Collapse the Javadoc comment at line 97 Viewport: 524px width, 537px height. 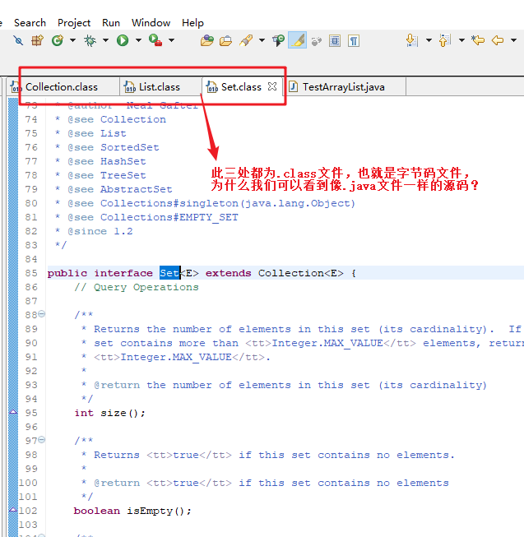point(41,439)
